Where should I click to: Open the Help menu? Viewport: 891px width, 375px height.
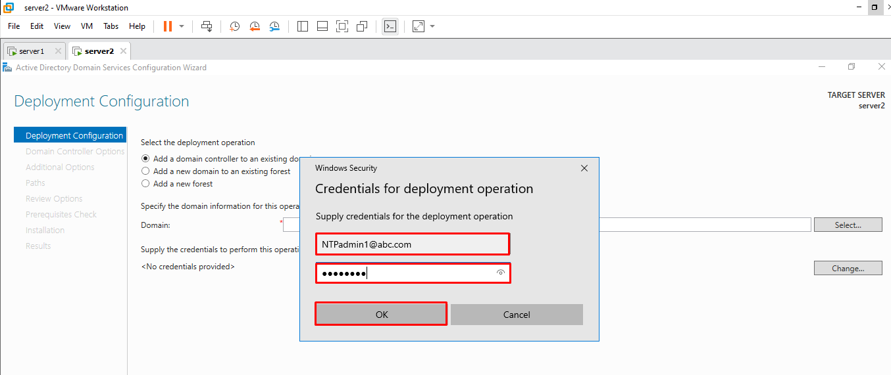click(137, 26)
